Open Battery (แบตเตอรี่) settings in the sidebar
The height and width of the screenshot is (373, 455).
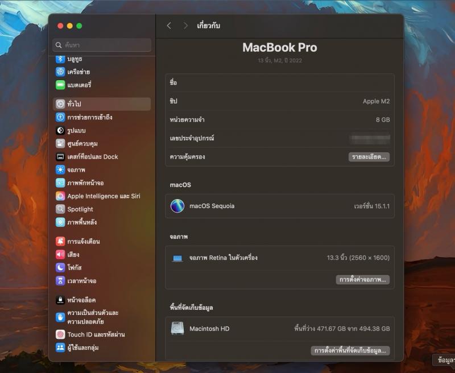pos(102,85)
